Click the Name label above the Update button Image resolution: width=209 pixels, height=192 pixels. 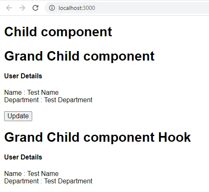click(x=13, y=92)
